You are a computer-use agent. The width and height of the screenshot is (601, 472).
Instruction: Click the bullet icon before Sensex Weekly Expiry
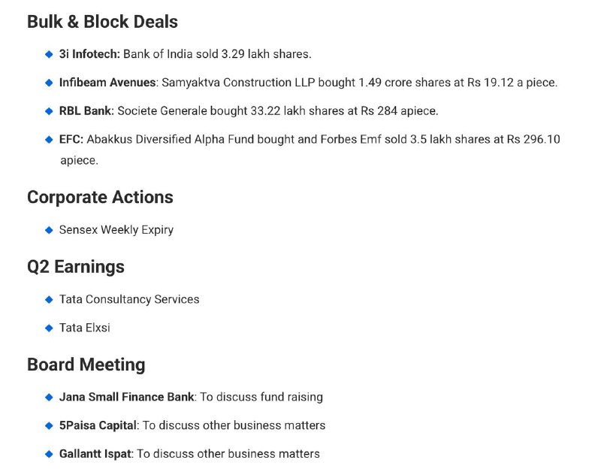point(49,230)
